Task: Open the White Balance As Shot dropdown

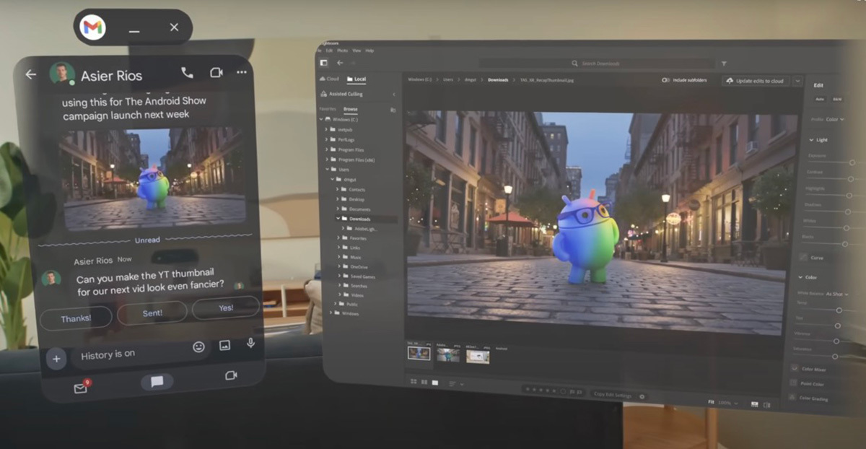Action: (x=837, y=295)
